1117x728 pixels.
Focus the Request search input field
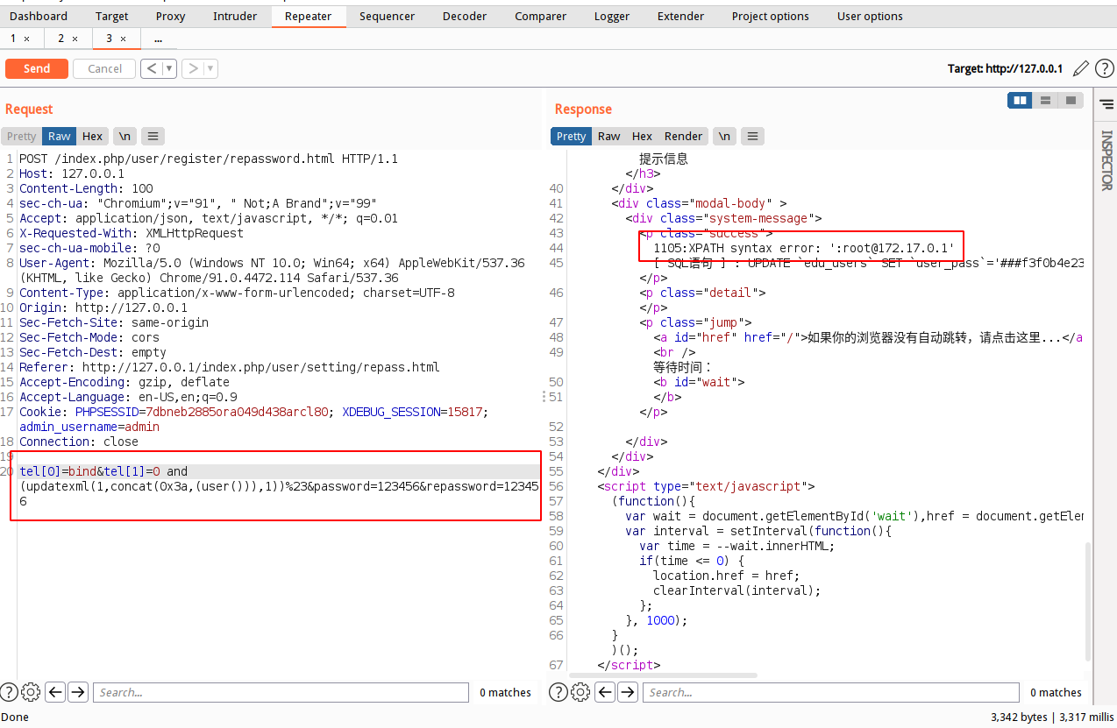coord(281,692)
